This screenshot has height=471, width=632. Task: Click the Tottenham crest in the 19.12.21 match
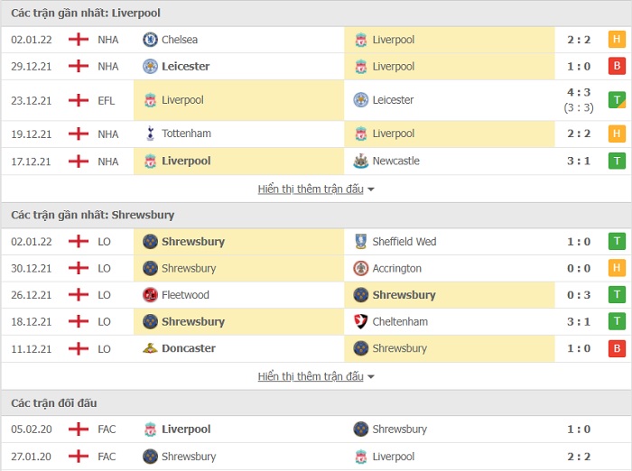click(151, 134)
